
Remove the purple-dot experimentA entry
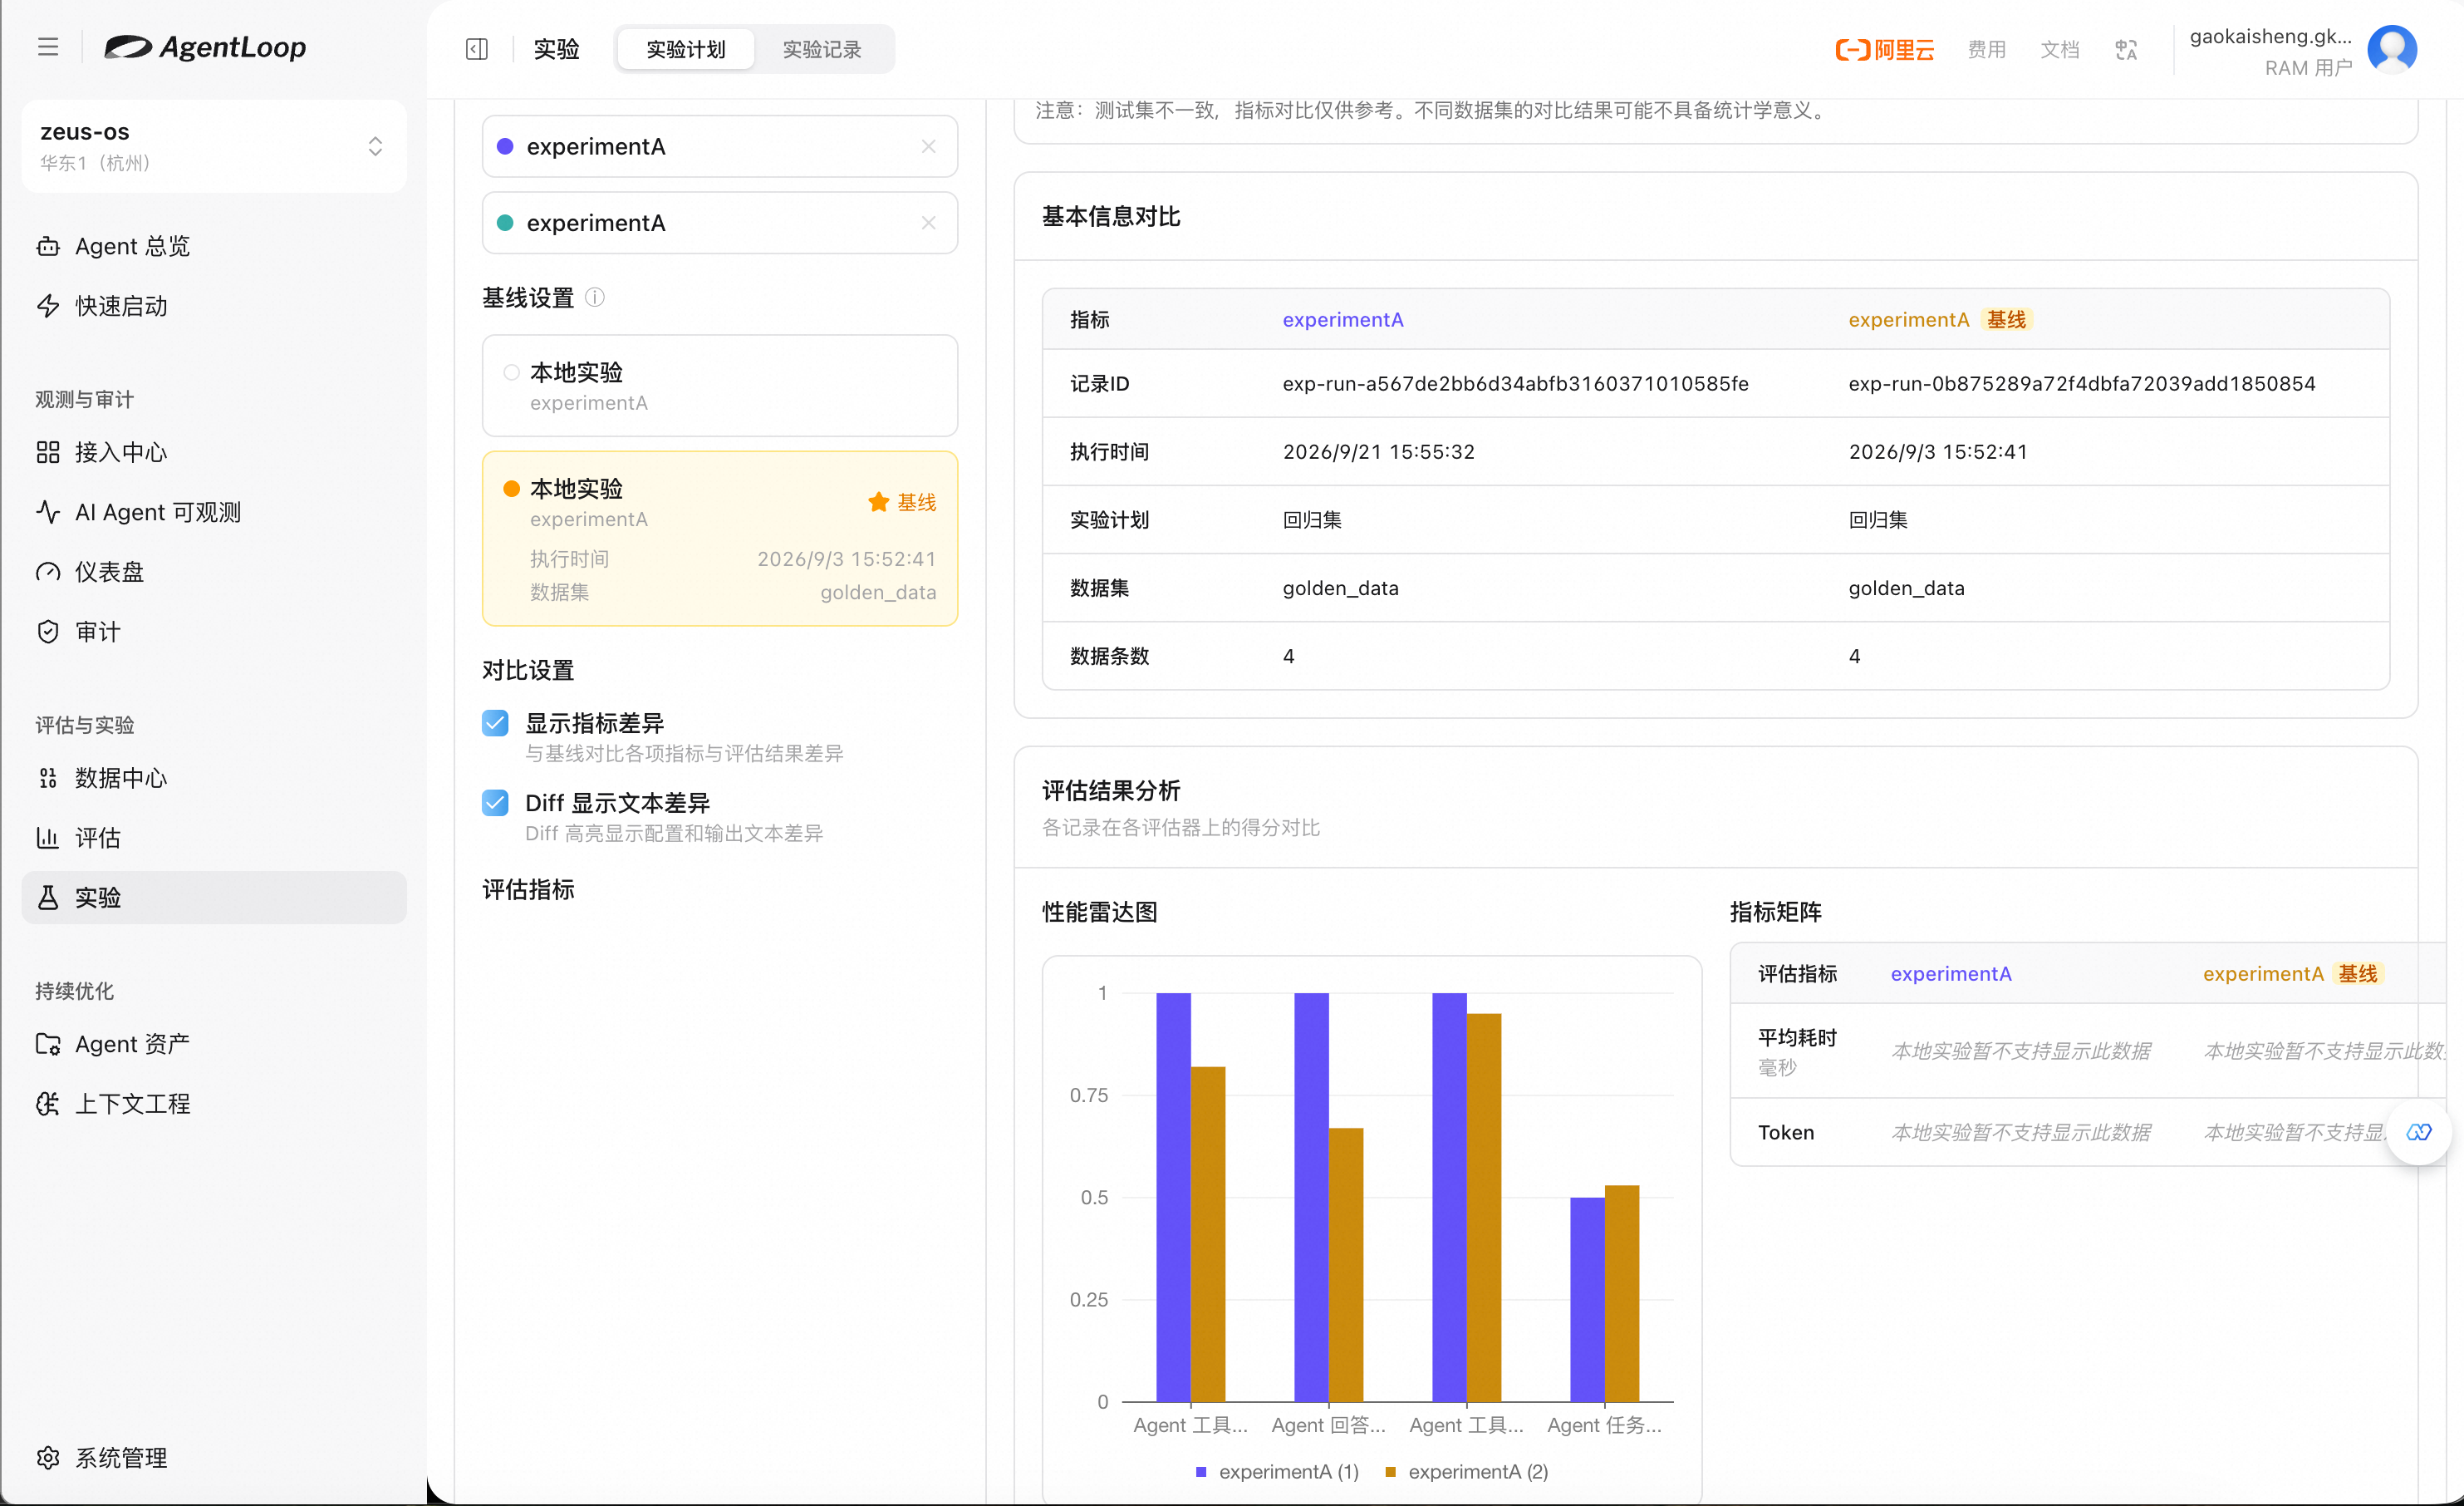click(x=929, y=146)
